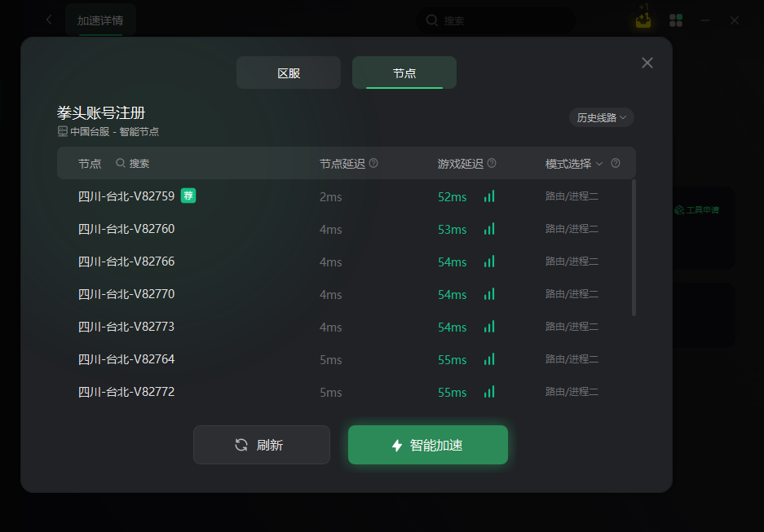Click the 加速详情 tab in main window
764x532 pixels.
coord(100,20)
